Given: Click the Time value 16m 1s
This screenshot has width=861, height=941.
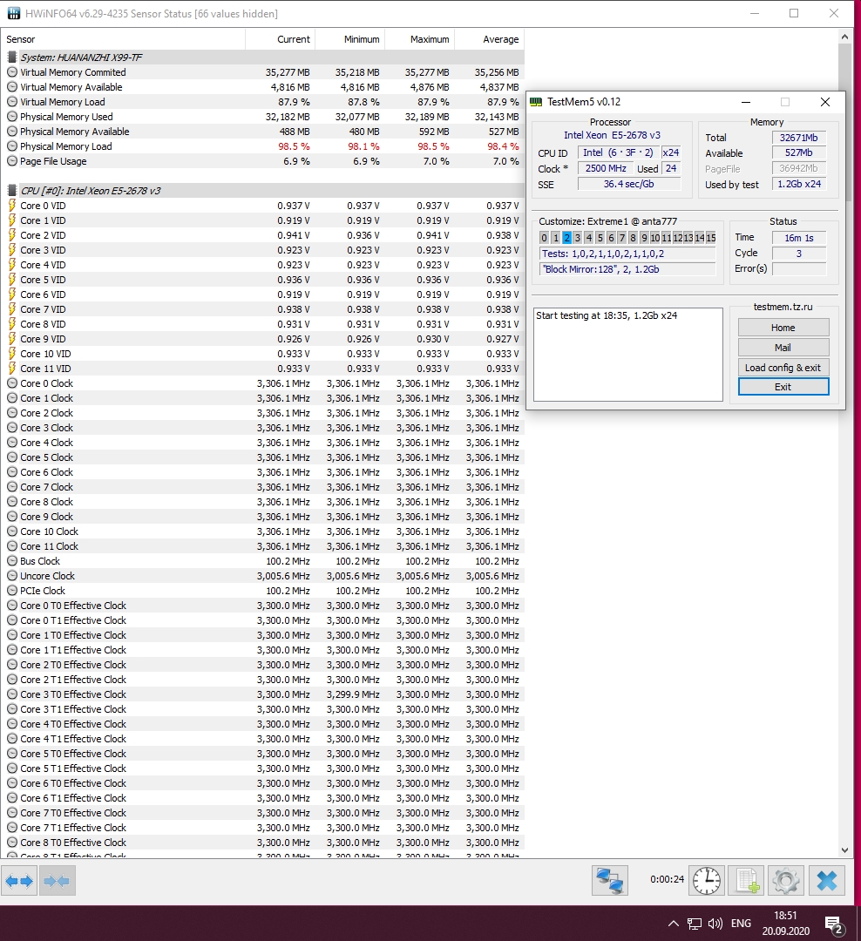Looking at the screenshot, I should (799, 238).
